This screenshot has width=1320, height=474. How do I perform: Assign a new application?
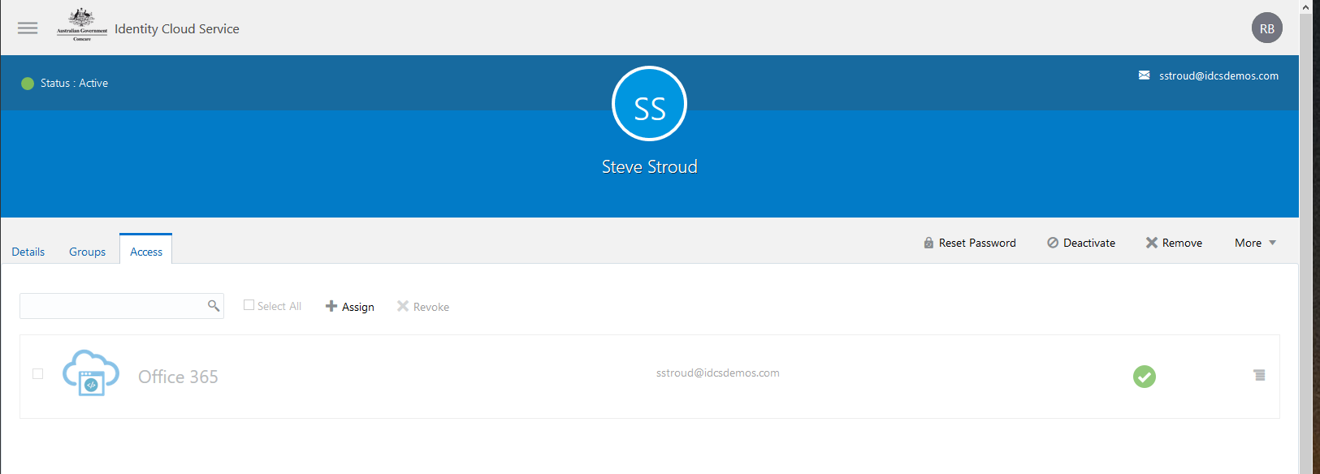click(x=350, y=307)
